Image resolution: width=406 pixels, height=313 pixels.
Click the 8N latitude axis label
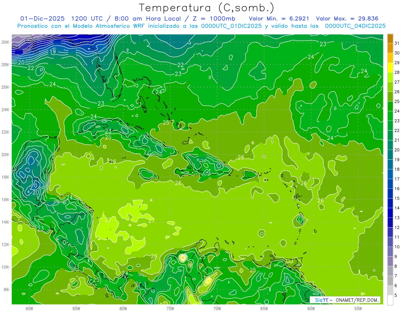click(x=6, y=290)
